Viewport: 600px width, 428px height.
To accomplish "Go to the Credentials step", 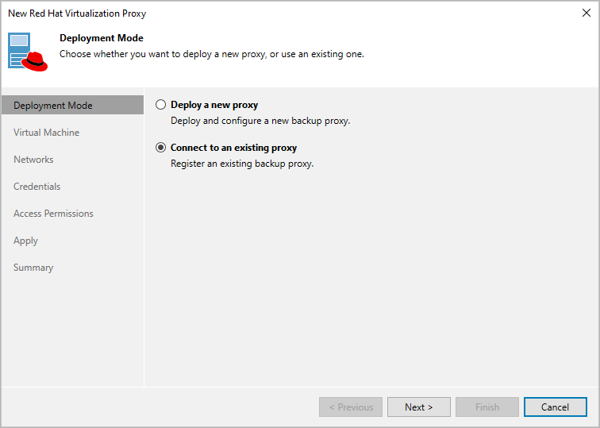I will point(37,187).
